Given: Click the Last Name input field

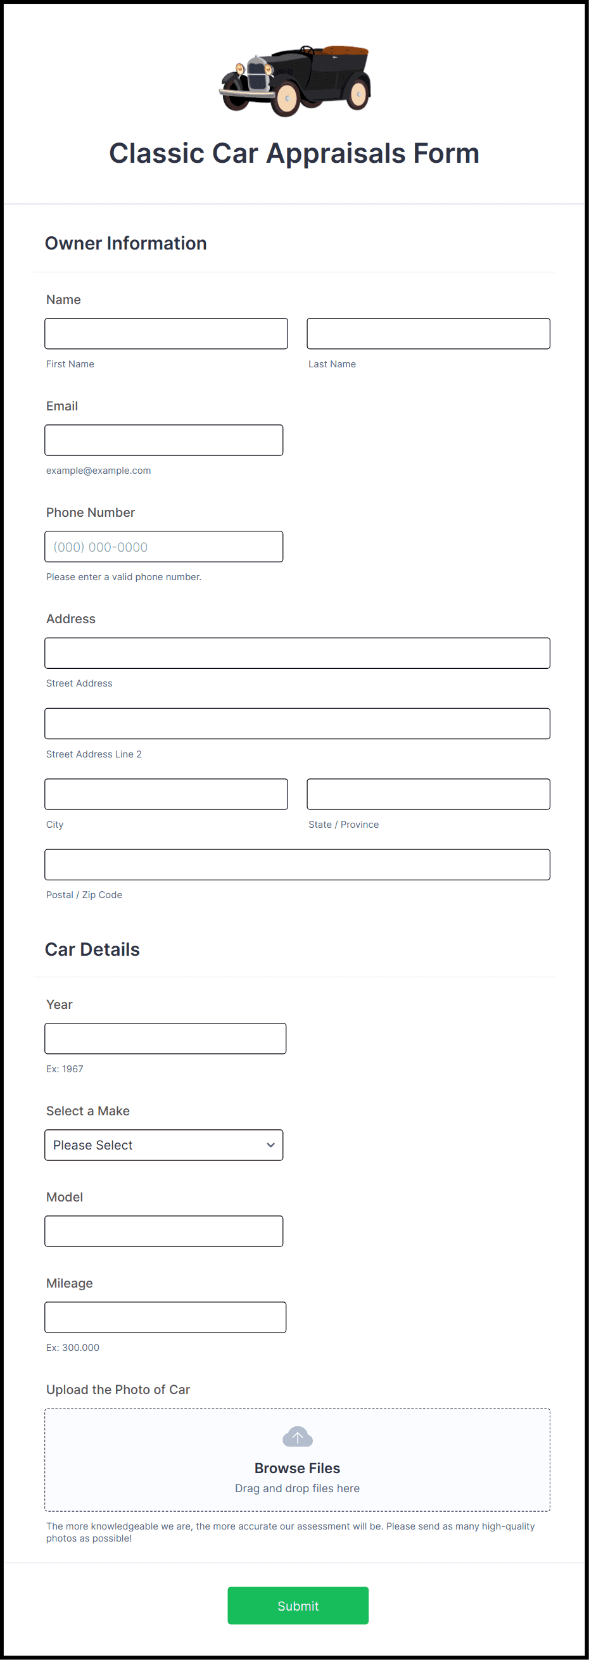Looking at the screenshot, I should pyautogui.click(x=428, y=333).
